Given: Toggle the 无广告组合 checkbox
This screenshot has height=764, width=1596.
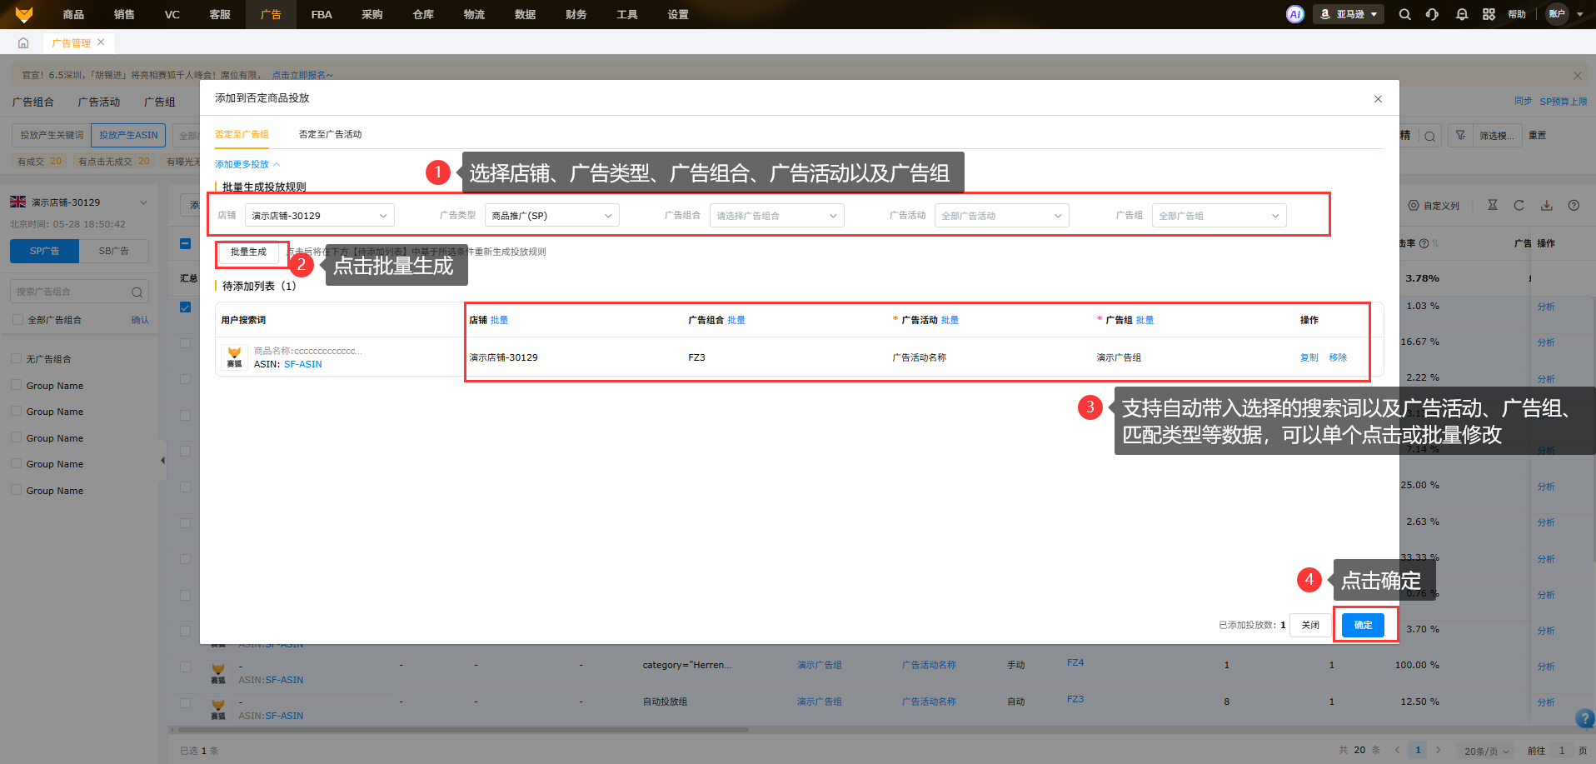Looking at the screenshot, I should (17, 358).
